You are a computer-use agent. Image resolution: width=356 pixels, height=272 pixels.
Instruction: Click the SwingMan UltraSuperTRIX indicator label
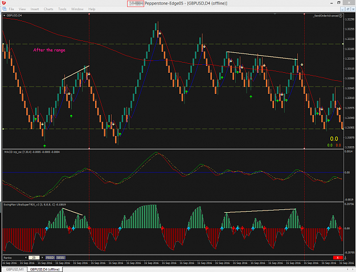coord(35,205)
